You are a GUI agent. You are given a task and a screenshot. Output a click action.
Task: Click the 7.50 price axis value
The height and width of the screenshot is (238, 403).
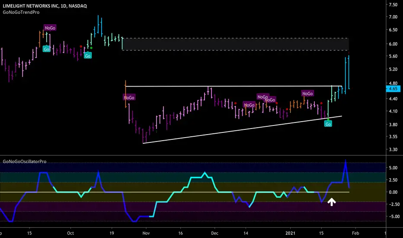coord(393,5)
